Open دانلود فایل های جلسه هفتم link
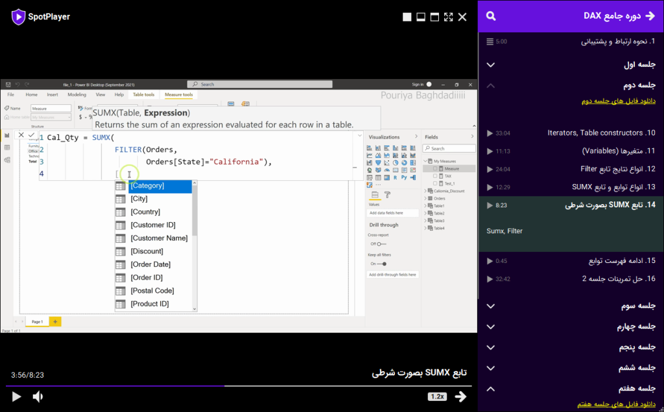Image resolution: width=664 pixels, height=412 pixels. (616, 404)
